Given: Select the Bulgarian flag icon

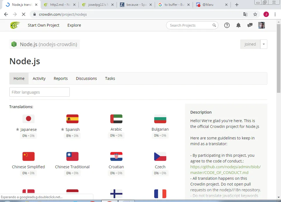Looking at the screenshot, I should (x=160, y=119).
